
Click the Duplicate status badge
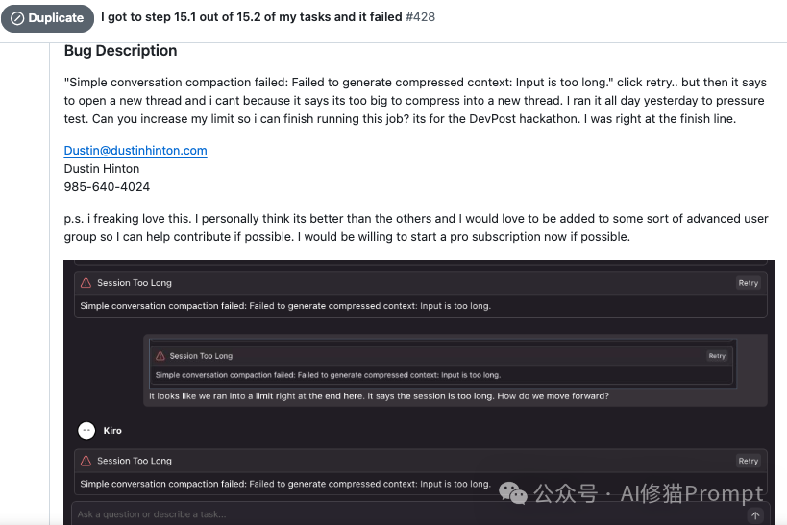47,18
